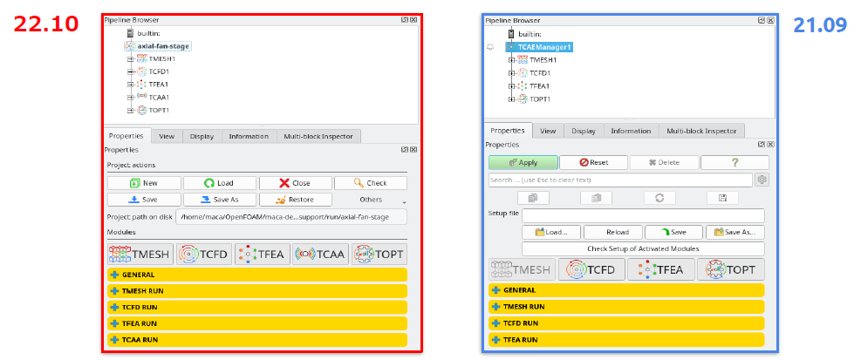Image resolution: width=861 pixels, height=360 pixels.
Task: Open the advanced settings gear beside the search box
Action: coord(762,180)
